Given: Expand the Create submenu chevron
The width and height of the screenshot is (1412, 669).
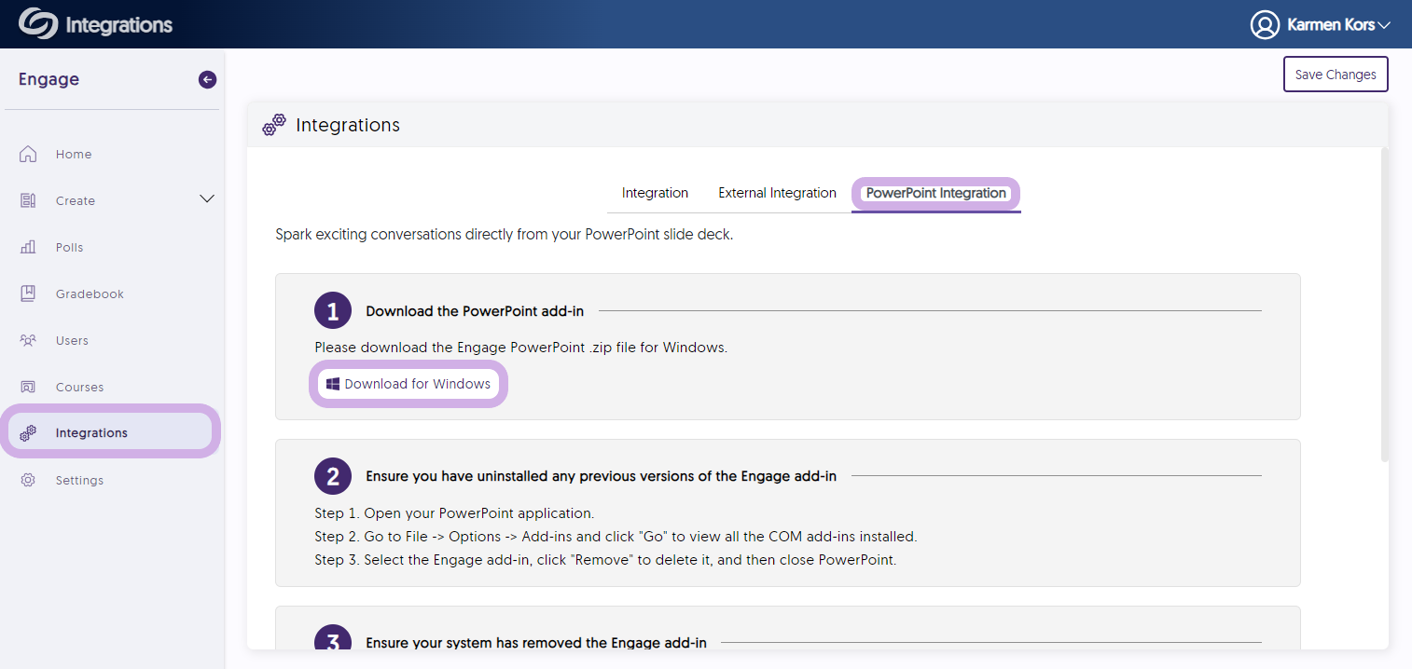Looking at the screenshot, I should click(x=207, y=198).
